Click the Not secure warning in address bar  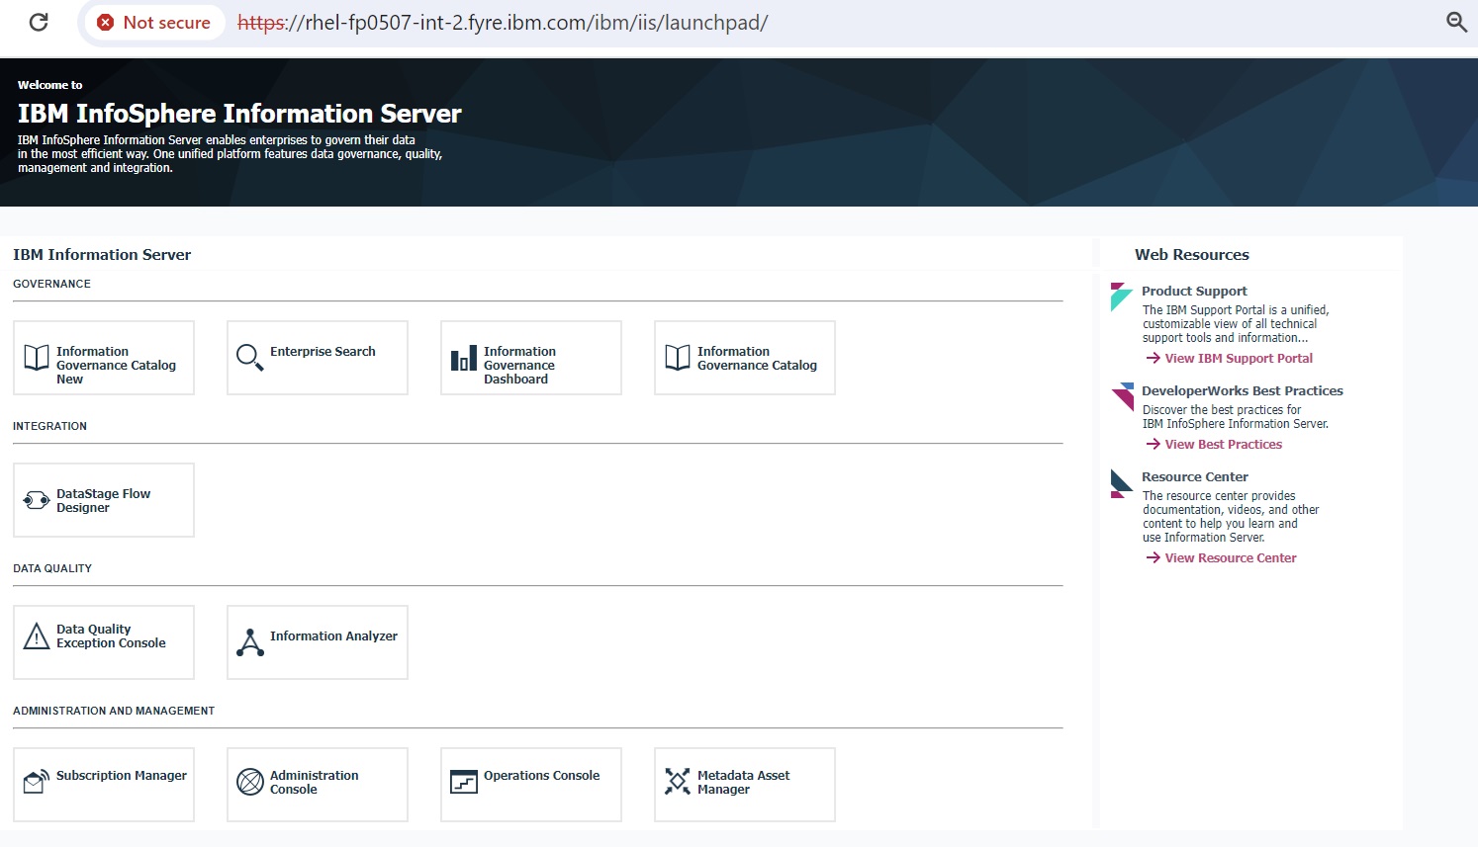[x=153, y=22]
